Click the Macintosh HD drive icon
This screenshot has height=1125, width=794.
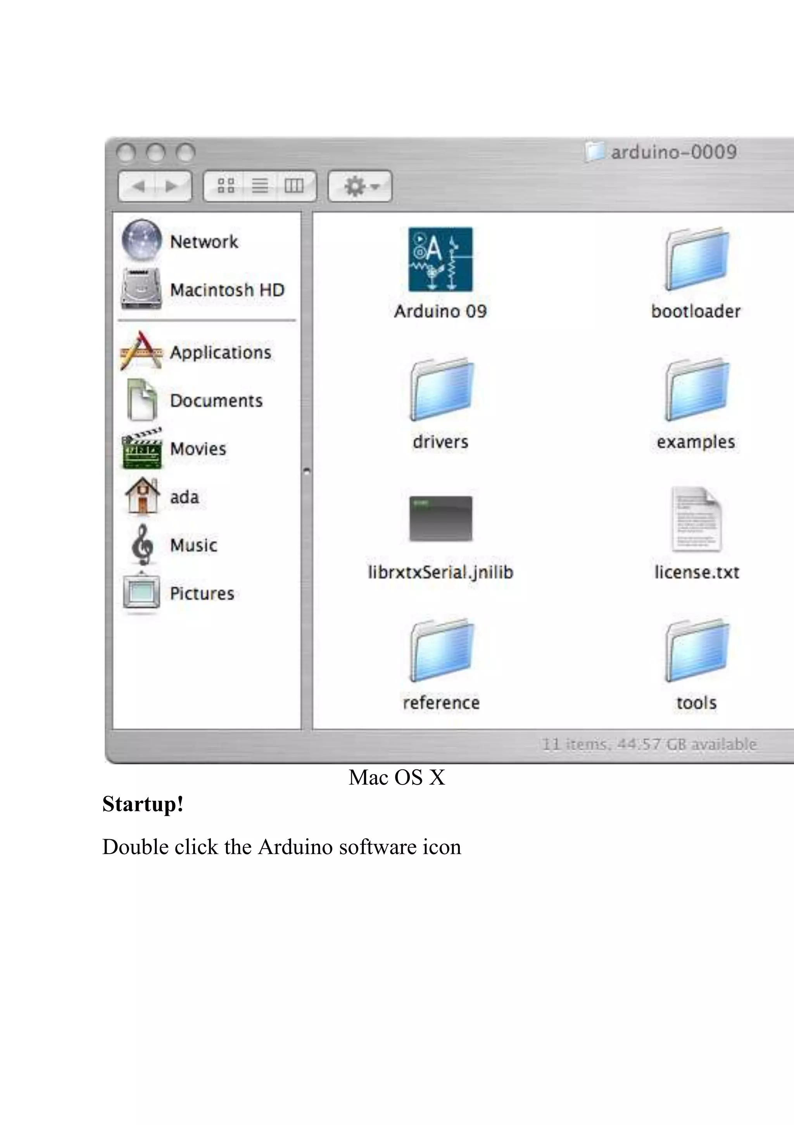click(x=142, y=289)
